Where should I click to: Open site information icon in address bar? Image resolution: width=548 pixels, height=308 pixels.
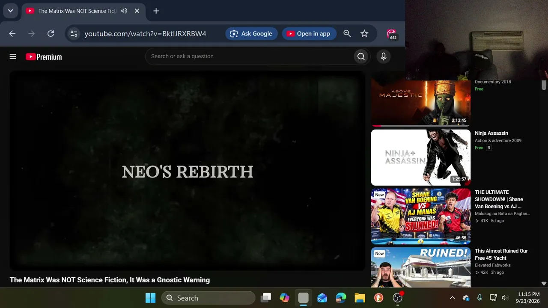pos(74,33)
